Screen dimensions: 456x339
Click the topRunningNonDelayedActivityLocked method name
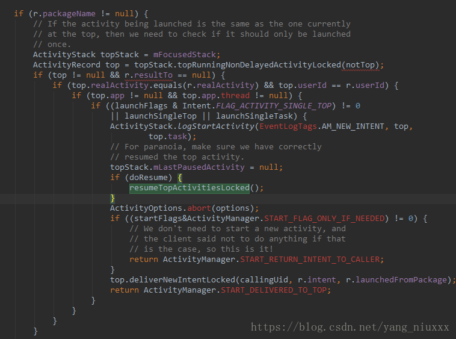click(259, 65)
